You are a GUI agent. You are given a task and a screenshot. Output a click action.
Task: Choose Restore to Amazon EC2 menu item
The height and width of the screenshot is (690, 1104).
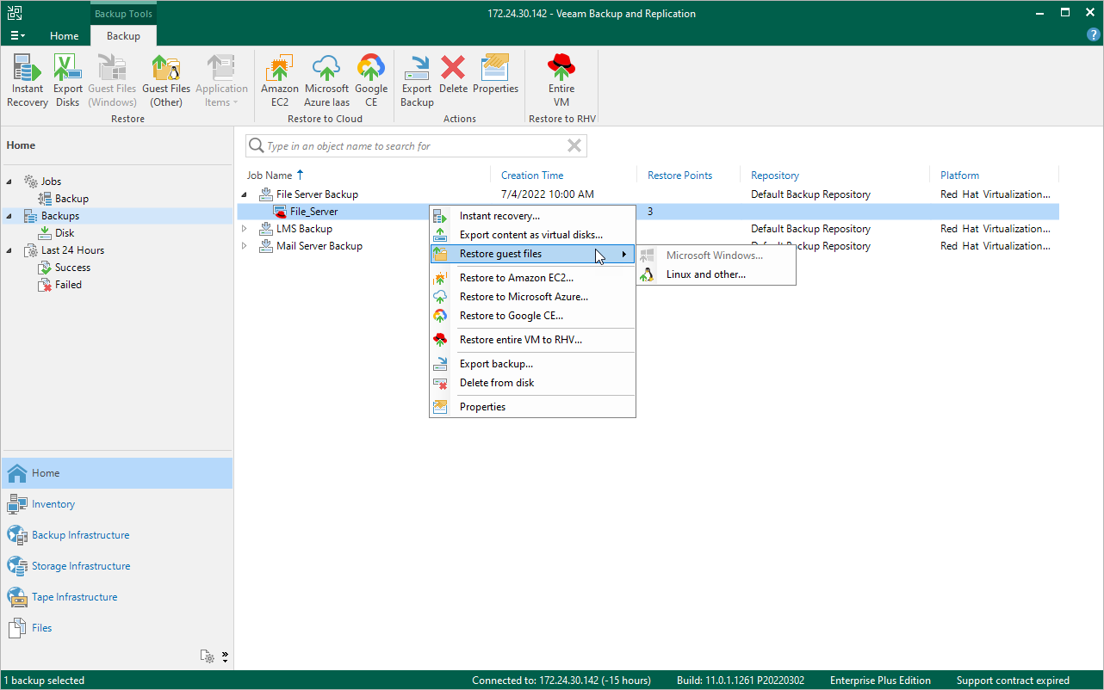click(x=532, y=278)
